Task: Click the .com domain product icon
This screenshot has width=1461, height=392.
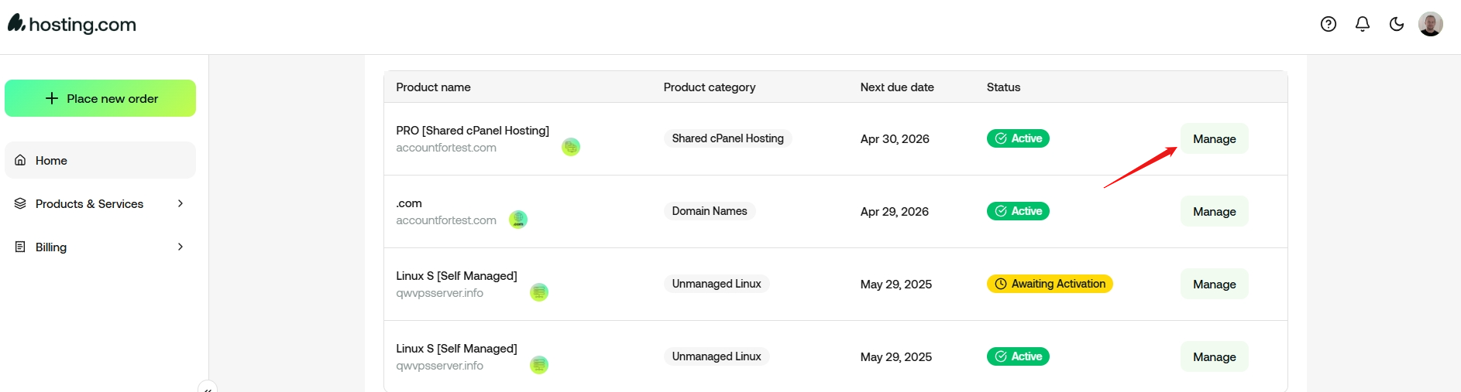Action: coord(518,220)
